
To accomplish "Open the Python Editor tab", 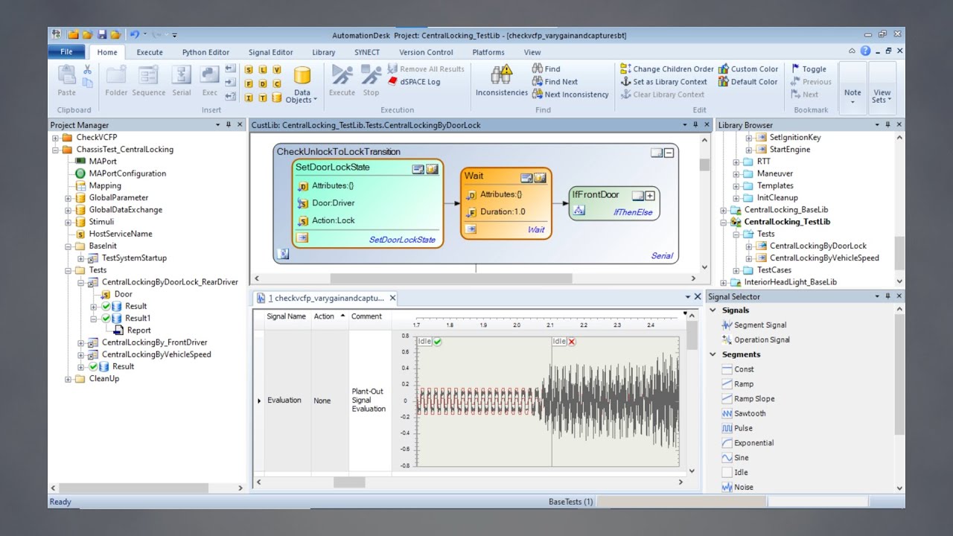I will (205, 52).
